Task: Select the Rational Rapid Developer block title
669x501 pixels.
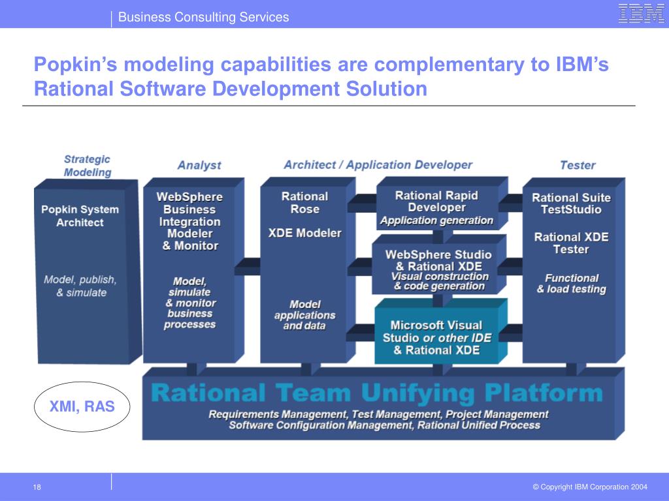Action: click(x=436, y=202)
